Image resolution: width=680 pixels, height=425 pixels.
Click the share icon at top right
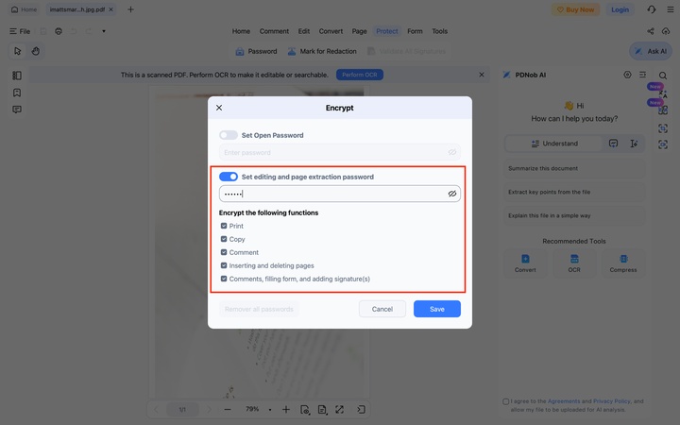coord(651,31)
